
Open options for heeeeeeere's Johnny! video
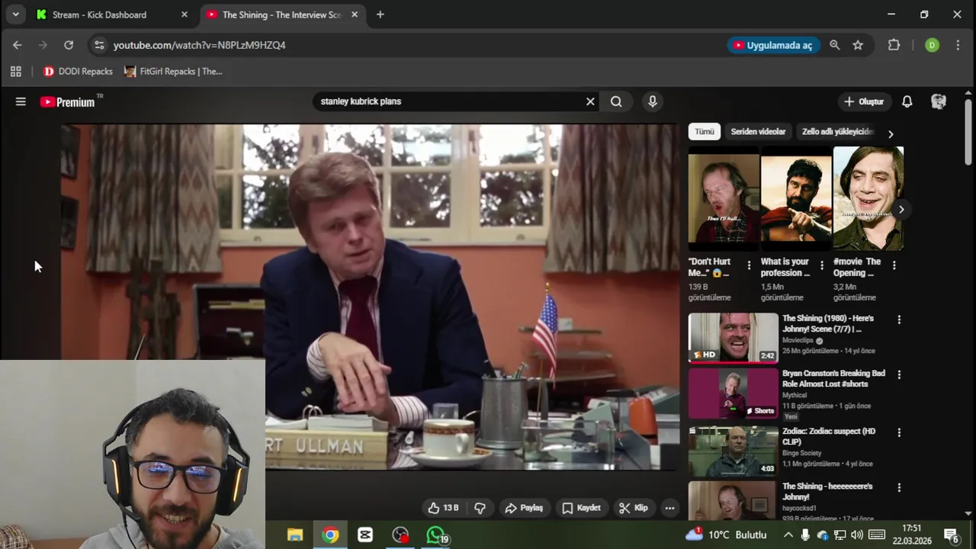tap(899, 487)
